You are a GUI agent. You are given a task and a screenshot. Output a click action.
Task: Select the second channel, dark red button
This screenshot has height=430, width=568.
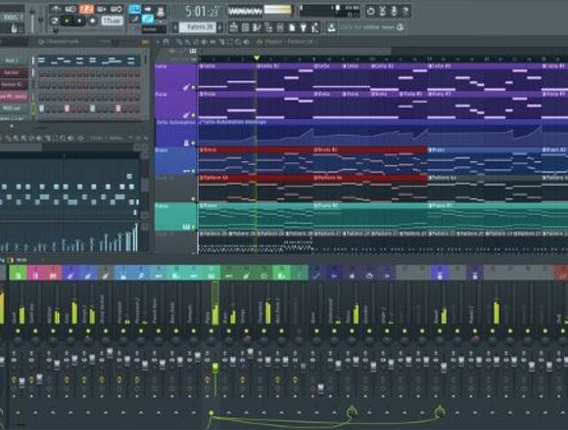14,72
